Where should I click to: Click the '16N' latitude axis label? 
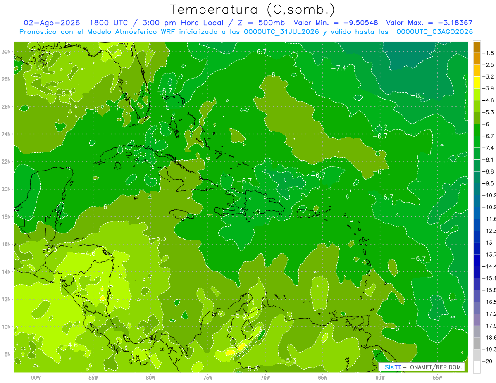click(x=7, y=244)
